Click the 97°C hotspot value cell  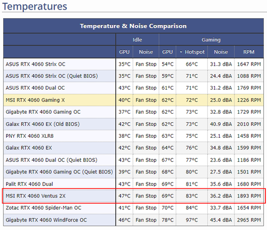click(192, 220)
